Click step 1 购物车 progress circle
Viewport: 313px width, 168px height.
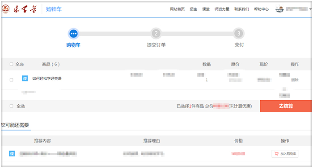click(x=73, y=33)
